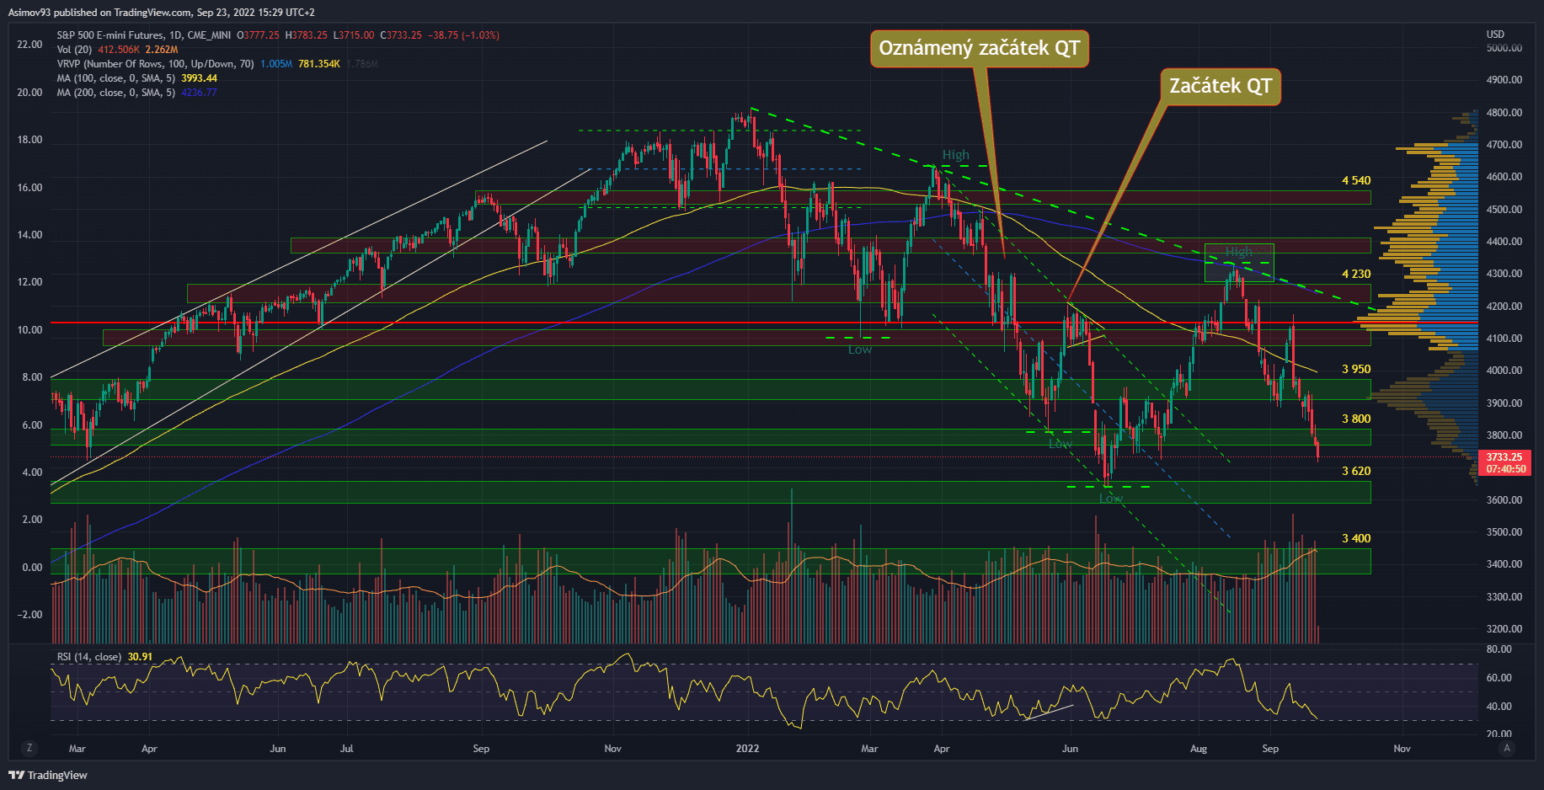
Task: Click the 3 400 support level label
Action: [x=1355, y=538]
